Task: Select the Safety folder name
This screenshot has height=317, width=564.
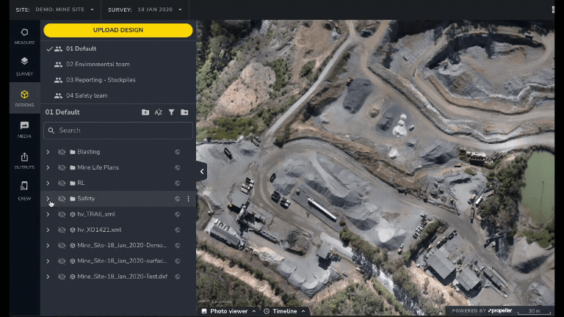Action: [x=86, y=199]
